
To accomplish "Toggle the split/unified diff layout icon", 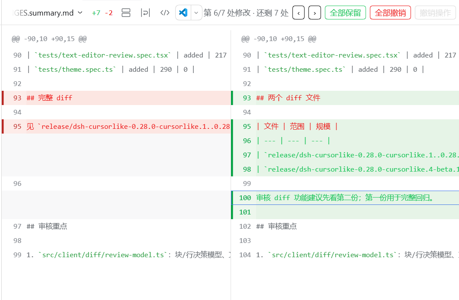I will [x=126, y=13].
